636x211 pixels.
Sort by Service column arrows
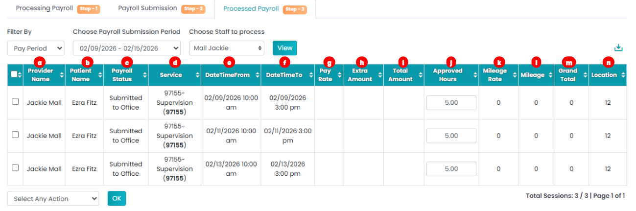click(197, 75)
